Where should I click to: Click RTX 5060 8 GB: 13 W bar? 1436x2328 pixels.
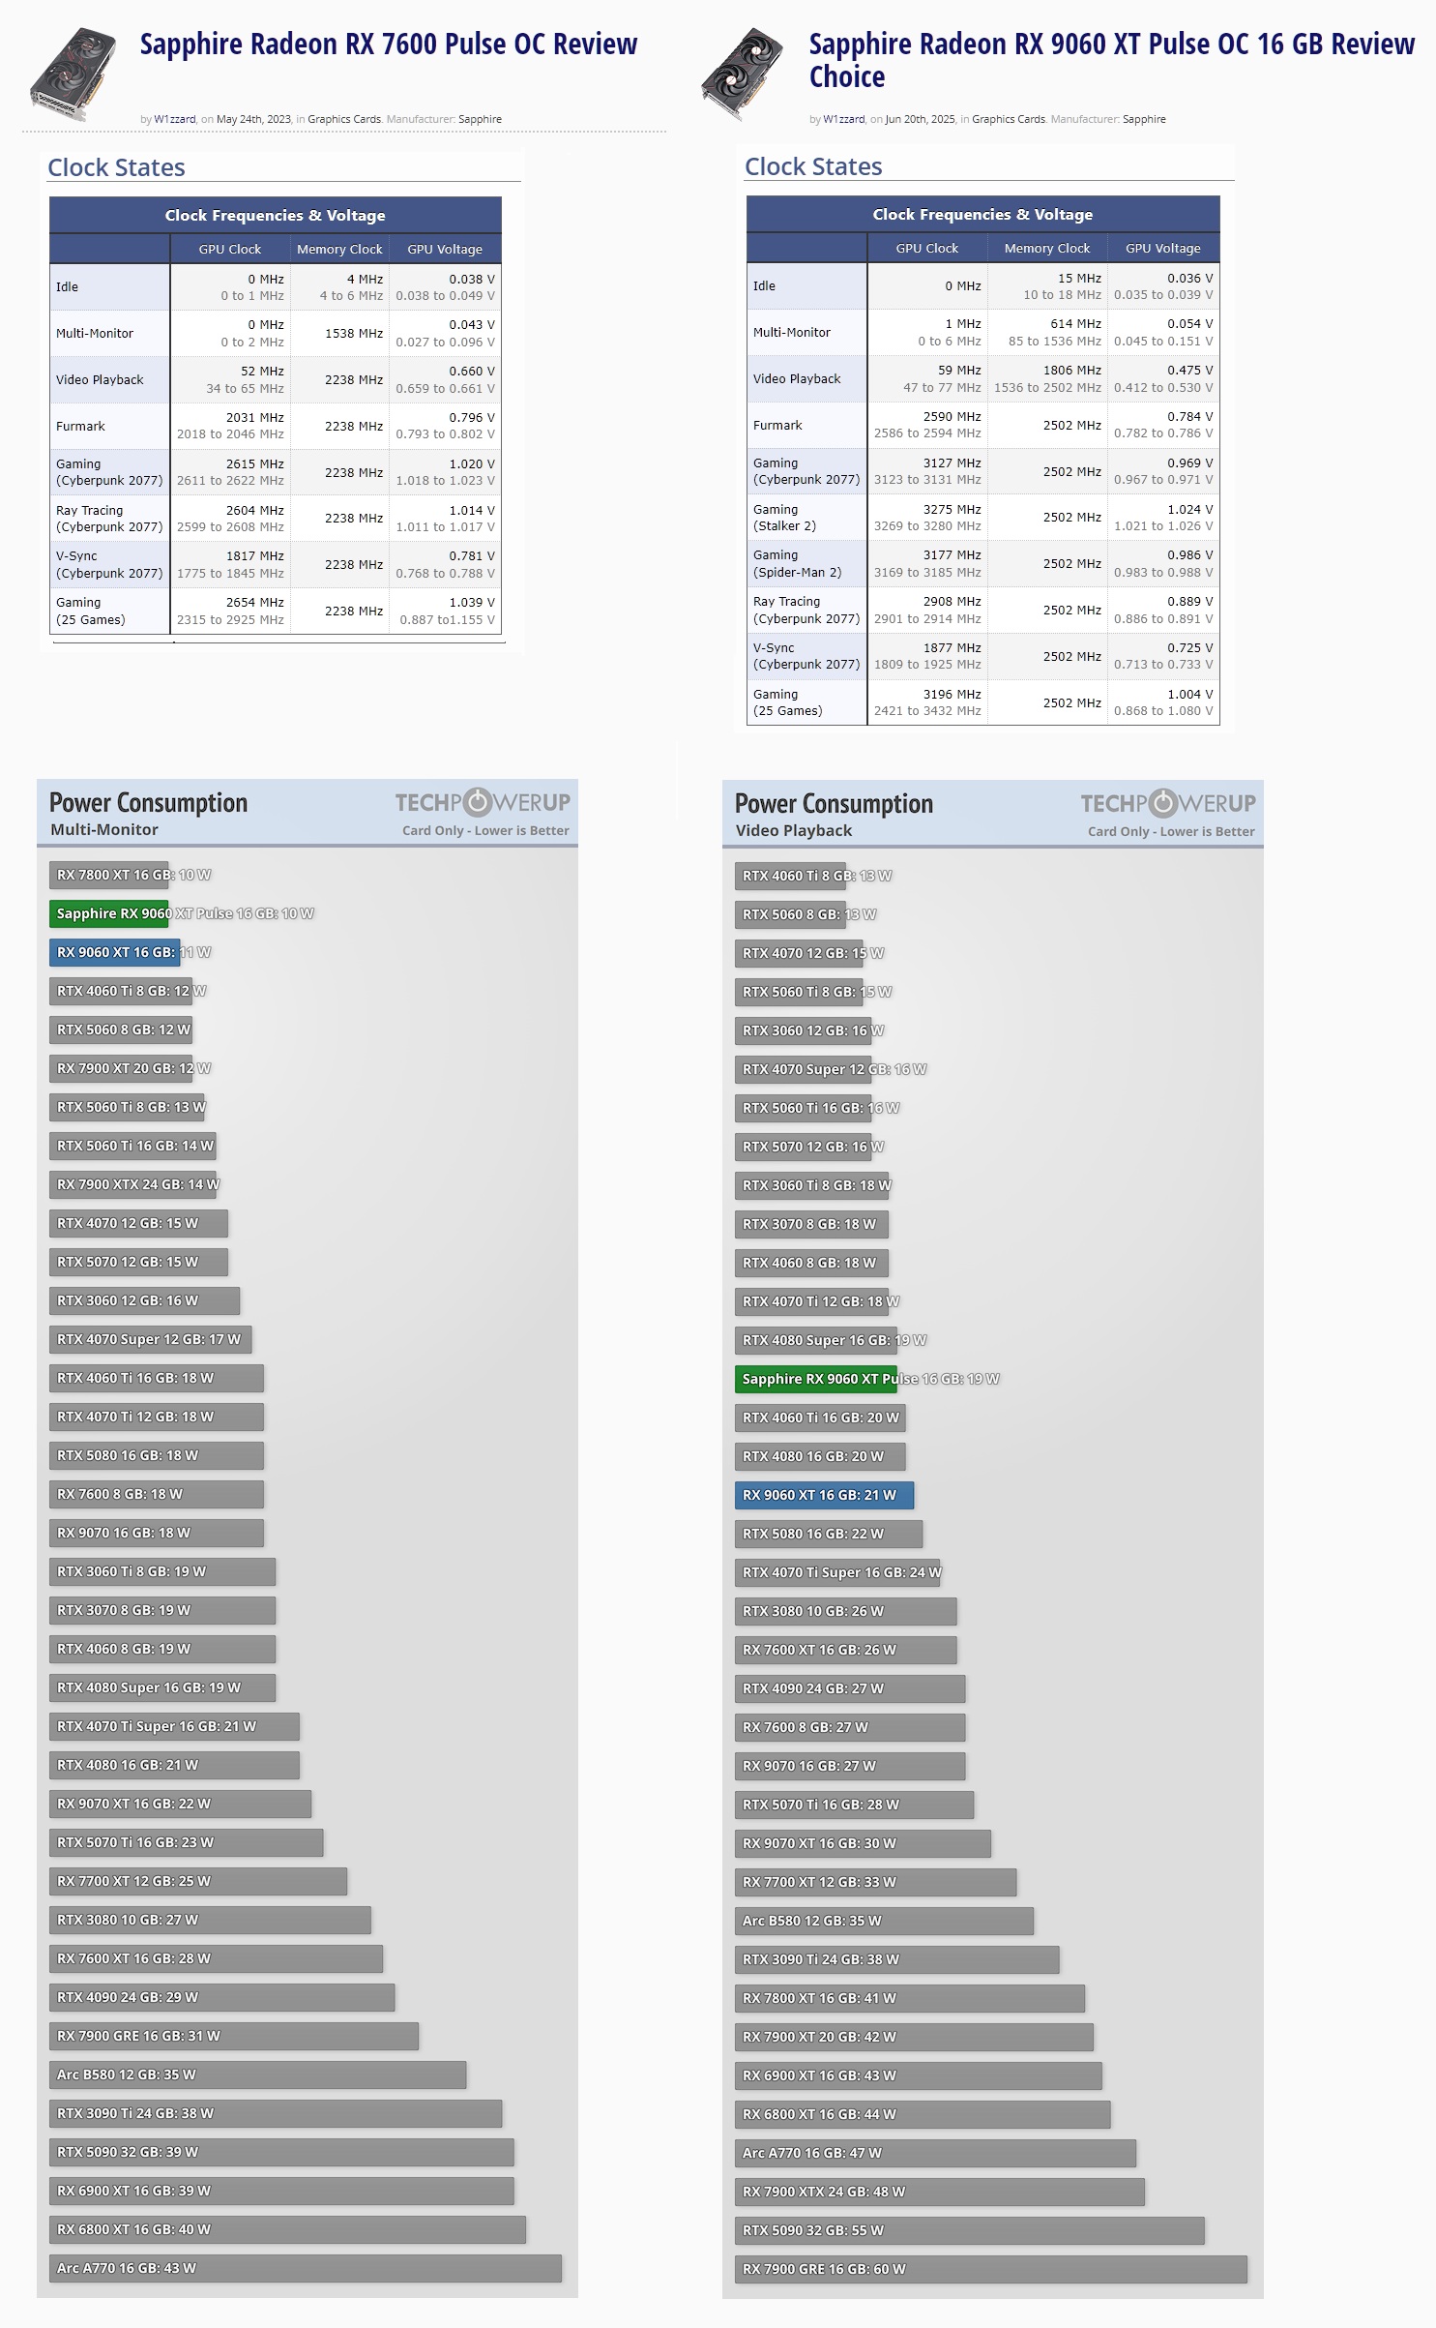point(791,914)
